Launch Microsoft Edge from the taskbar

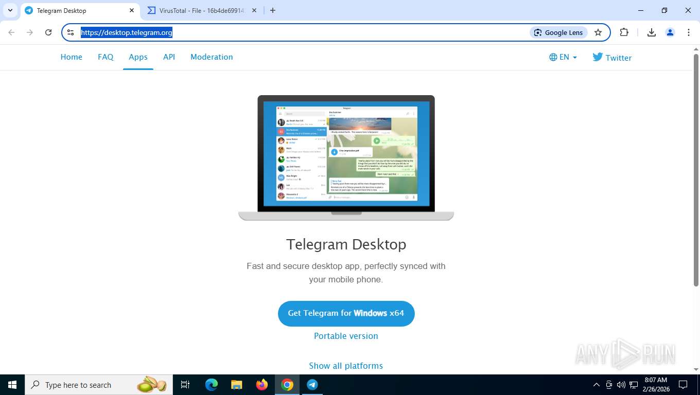211,385
